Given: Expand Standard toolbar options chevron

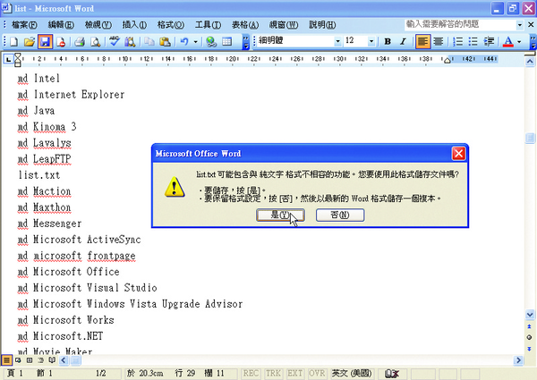Looking at the screenshot, I should (x=245, y=42).
